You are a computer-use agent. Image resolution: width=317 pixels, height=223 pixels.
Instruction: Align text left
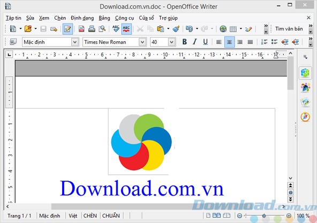click(219, 42)
